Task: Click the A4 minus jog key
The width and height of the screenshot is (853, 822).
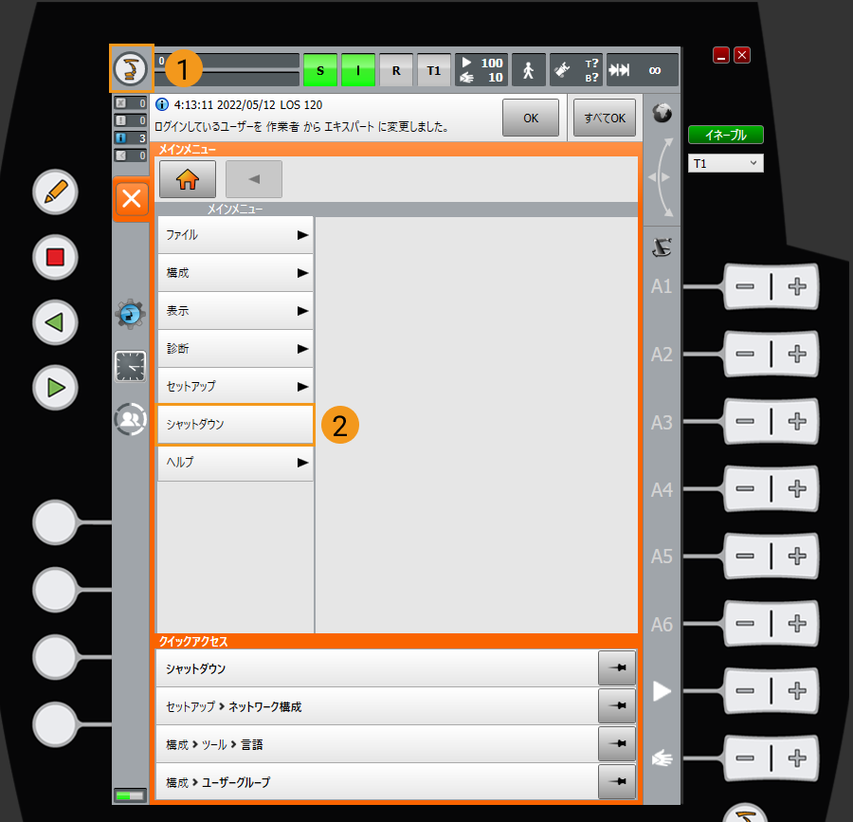Action: coord(745,489)
